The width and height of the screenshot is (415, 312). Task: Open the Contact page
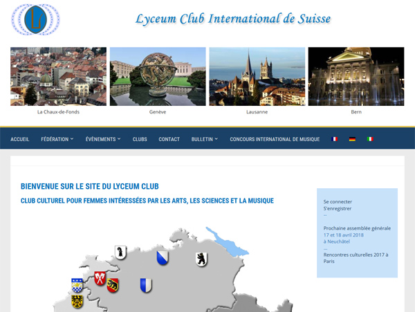tap(169, 139)
